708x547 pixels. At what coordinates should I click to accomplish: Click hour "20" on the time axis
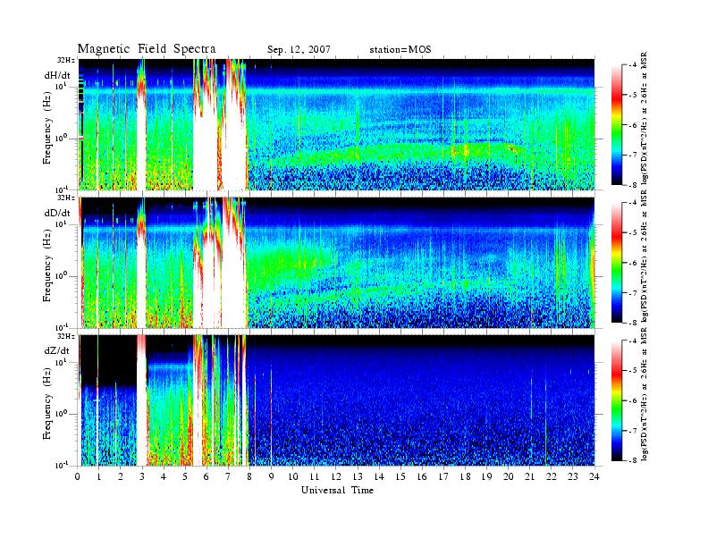509,476
